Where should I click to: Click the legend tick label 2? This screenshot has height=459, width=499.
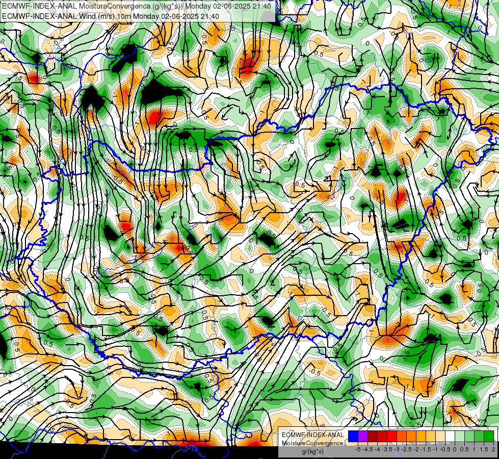tap(493, 449)
